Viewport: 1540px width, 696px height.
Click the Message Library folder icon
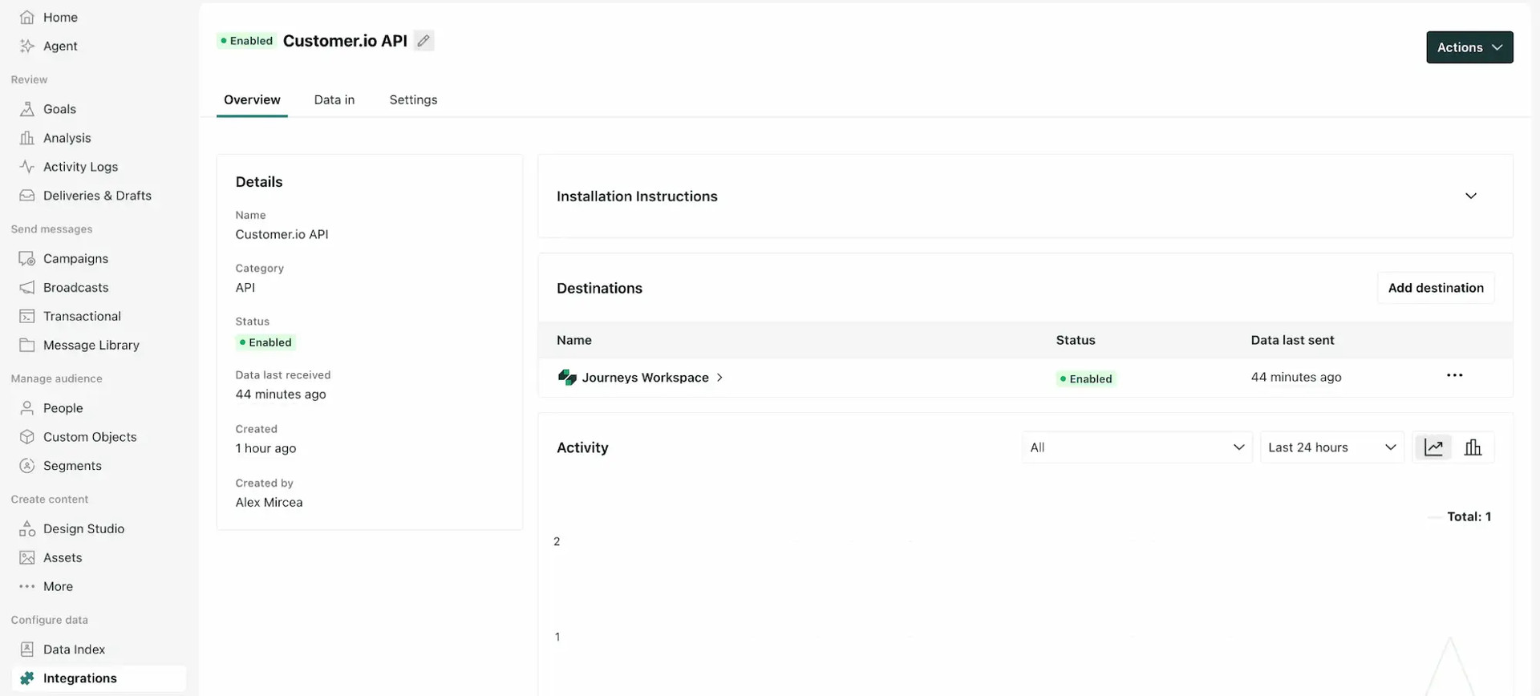[x=27, y=345]
